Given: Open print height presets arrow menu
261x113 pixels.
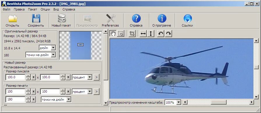Looking at the screenshot, I should (x=68, y=92).
